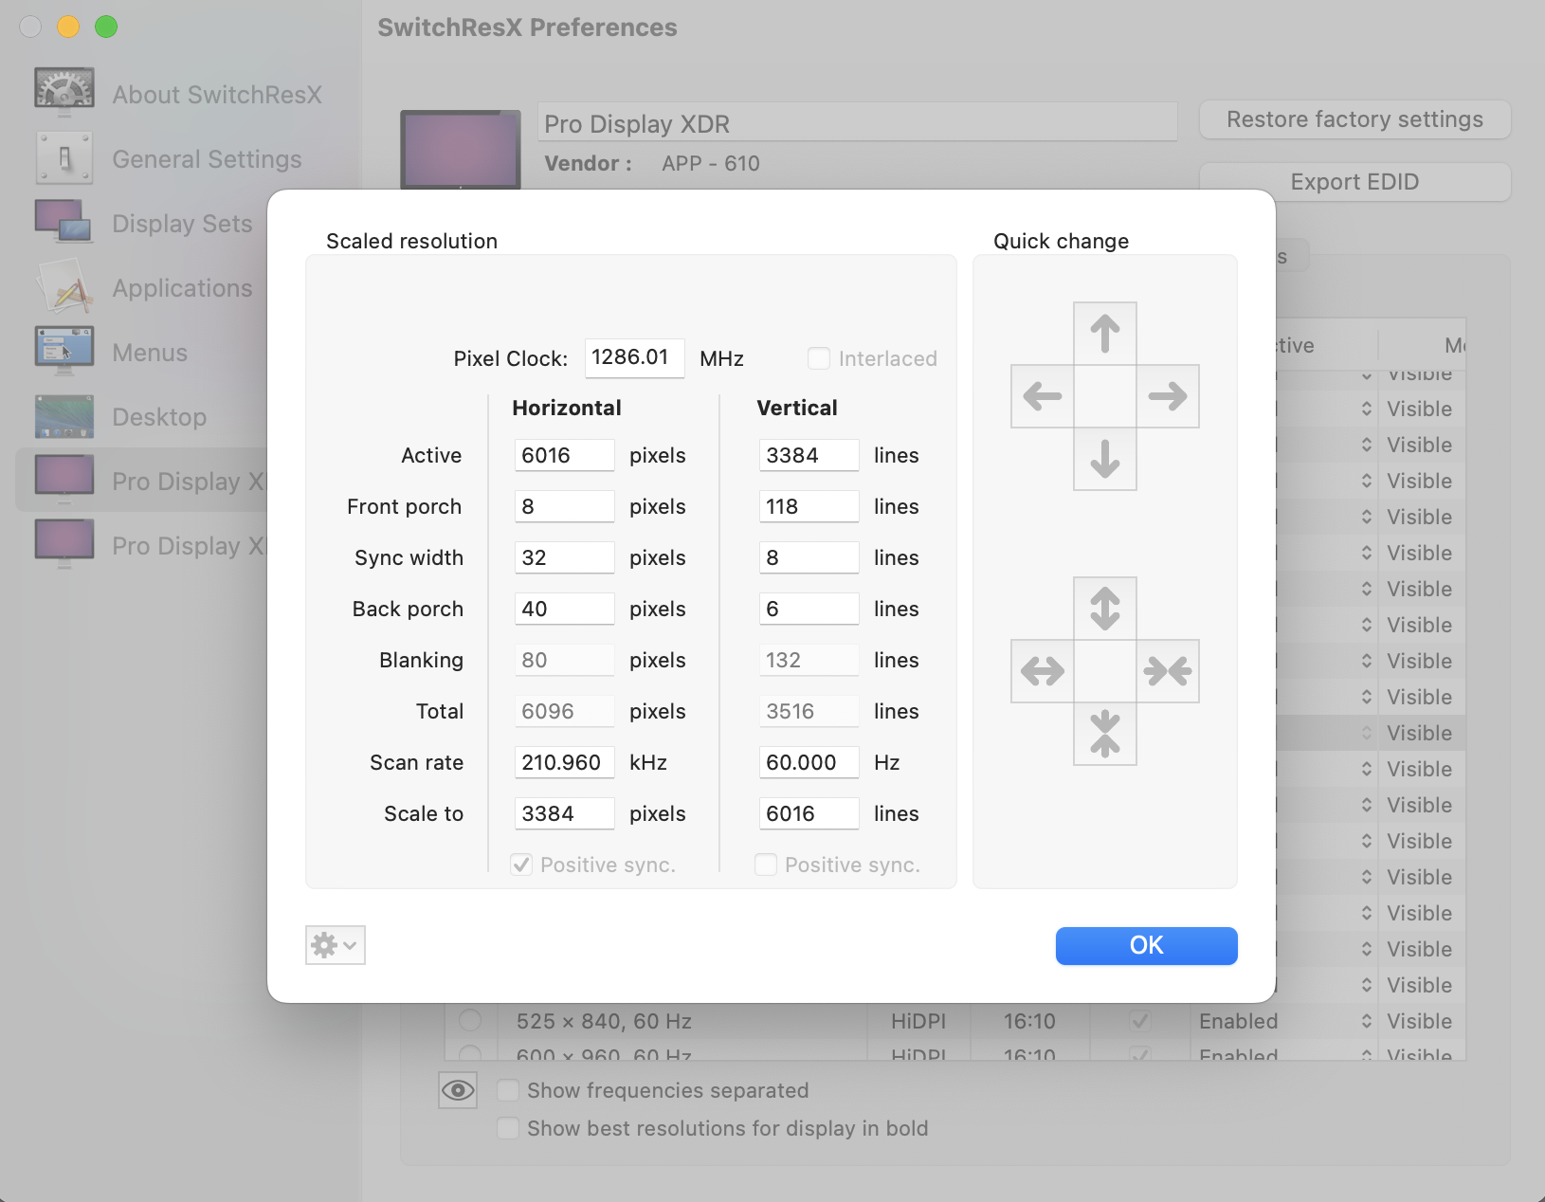Select the highlighted Pro Display XDR sidebar icon

pos(64,480)
